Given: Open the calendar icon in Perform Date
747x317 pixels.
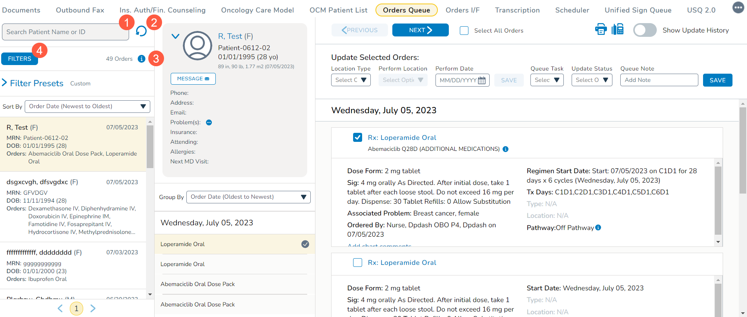Looking at the screenshot, I should click(482, 80).
